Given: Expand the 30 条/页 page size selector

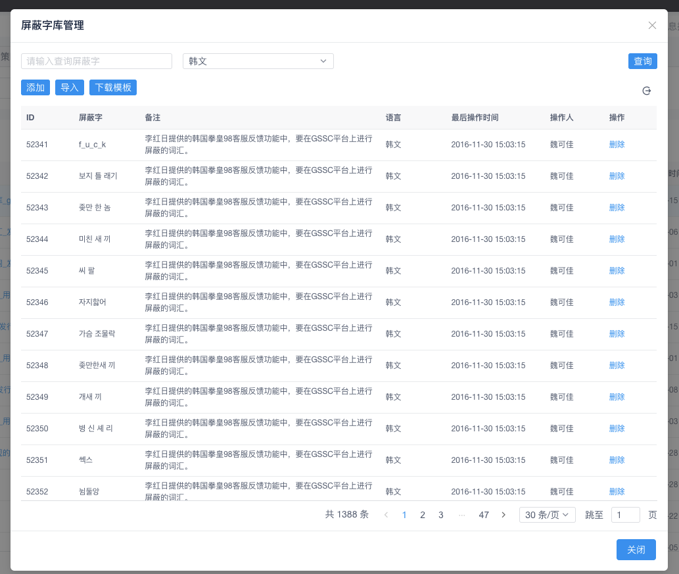Looking at the screenshot, I should 547,515.
